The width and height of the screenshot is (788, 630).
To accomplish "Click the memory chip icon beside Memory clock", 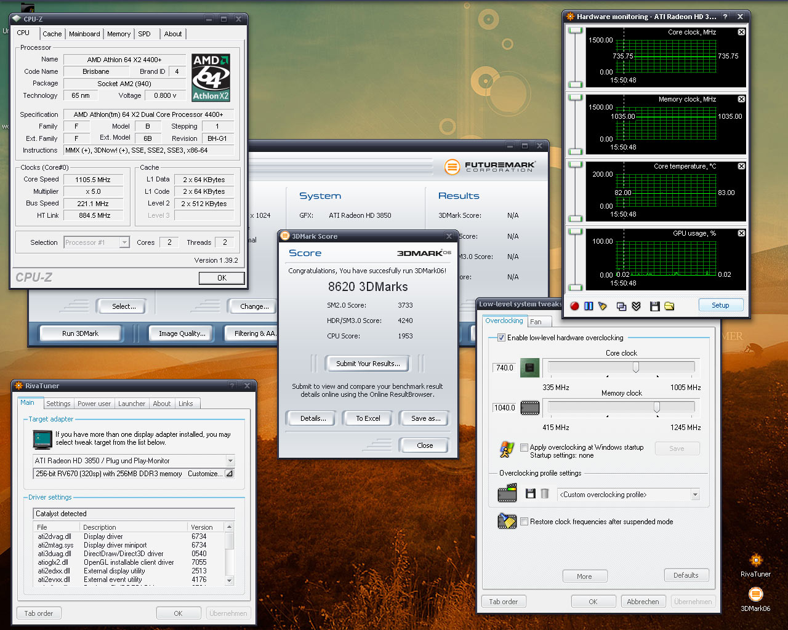I will (x=529, y=407).
